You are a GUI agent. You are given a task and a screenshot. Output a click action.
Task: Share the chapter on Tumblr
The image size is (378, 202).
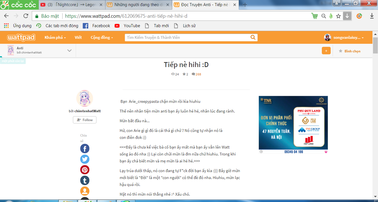pos(85,181)
